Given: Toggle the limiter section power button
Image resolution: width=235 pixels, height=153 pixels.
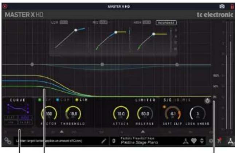Looking at the screenshot, I should [207, 101].
